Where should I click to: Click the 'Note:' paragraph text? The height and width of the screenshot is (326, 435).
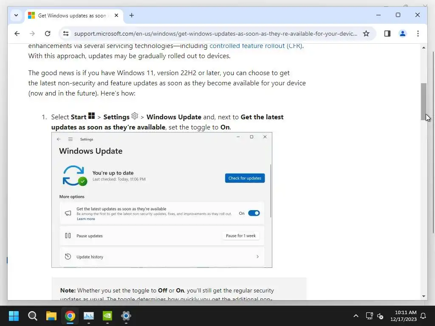[x=167, y=295]
